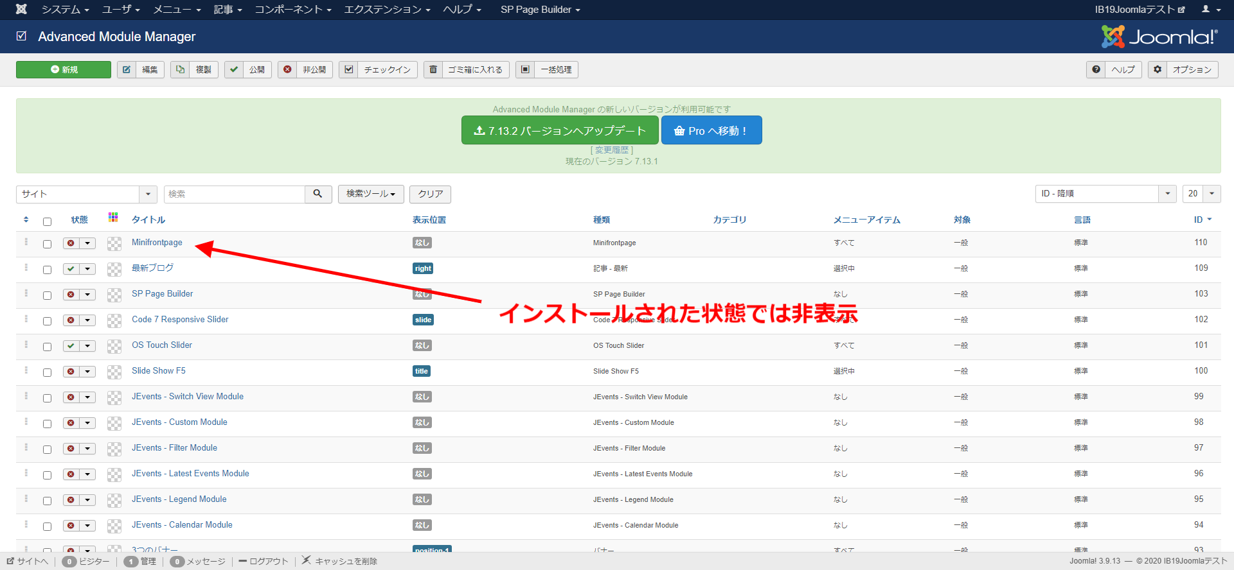
Task: Click color swatch beside SP Page Builder
Action: (114, 295)
